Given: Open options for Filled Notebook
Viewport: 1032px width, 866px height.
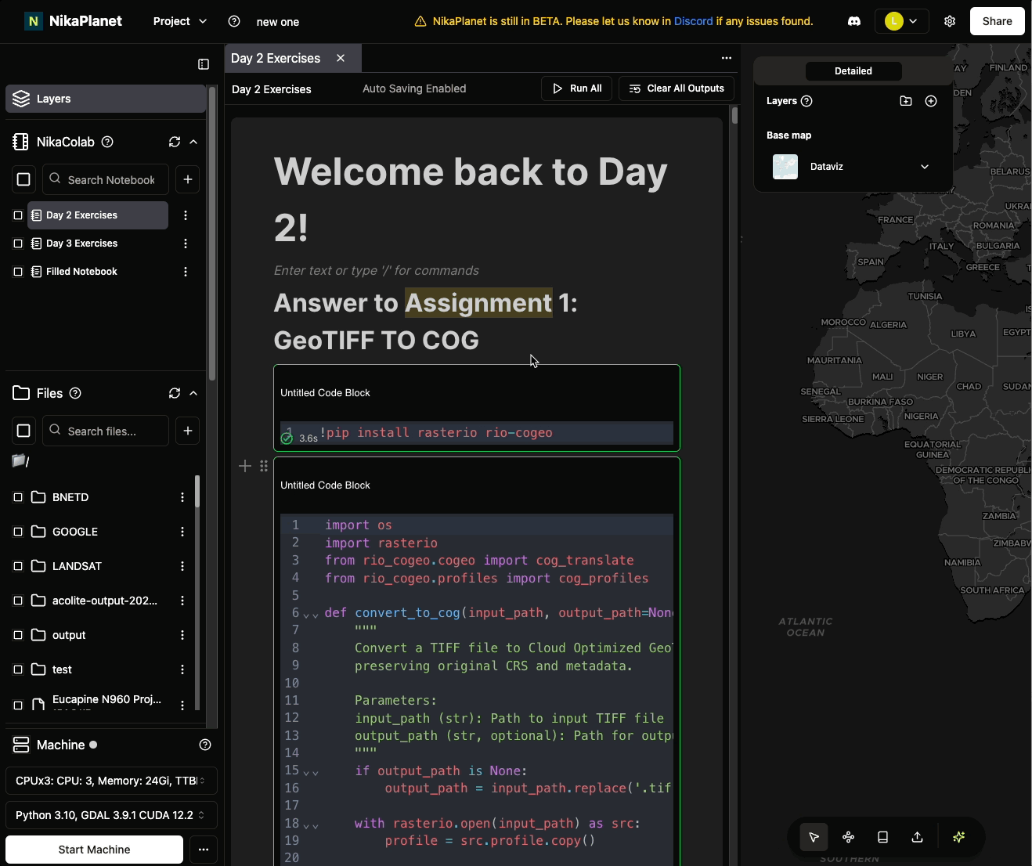Looking at the screenshot, I should (x=186, y=272).
